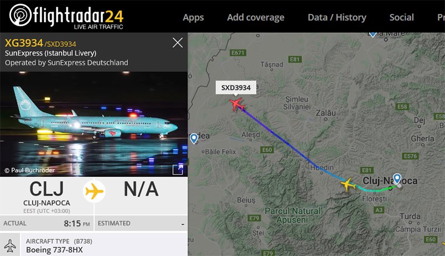Click the SXD3934 map callout label
445x256 pixels.
[236, 88]
